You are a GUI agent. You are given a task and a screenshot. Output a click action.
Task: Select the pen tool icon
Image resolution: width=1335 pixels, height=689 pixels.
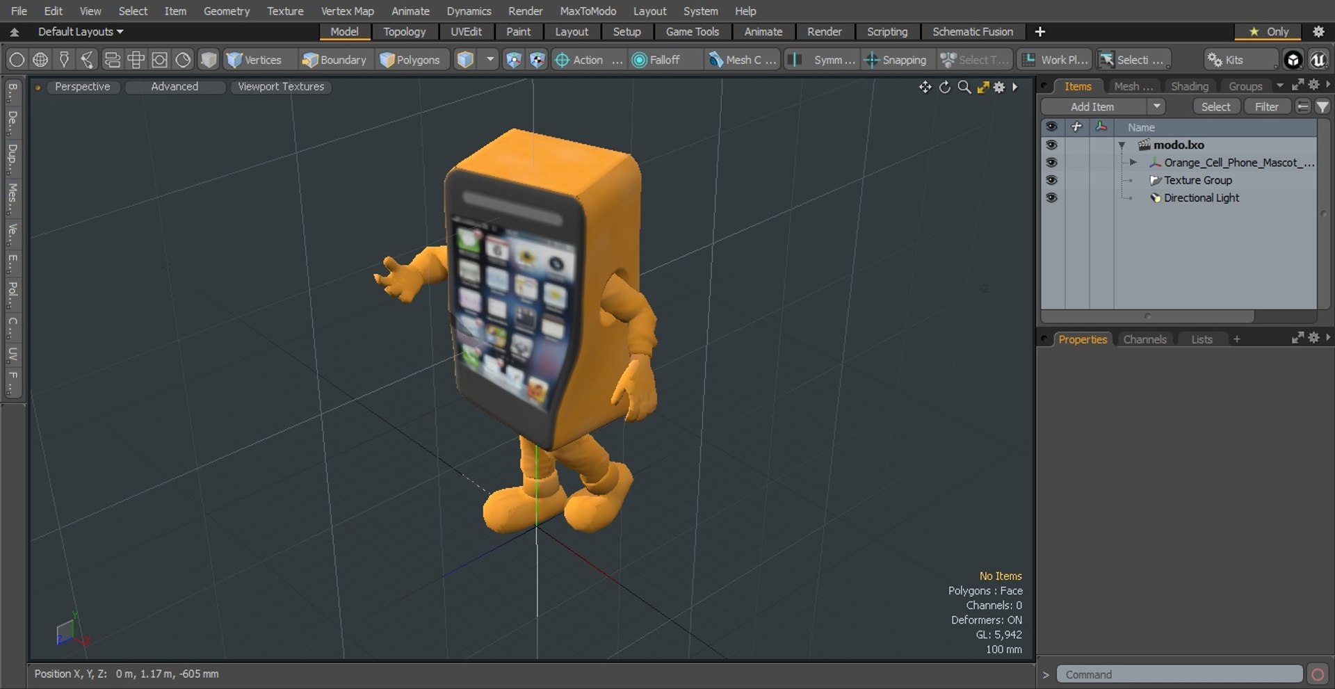point(64,60)
